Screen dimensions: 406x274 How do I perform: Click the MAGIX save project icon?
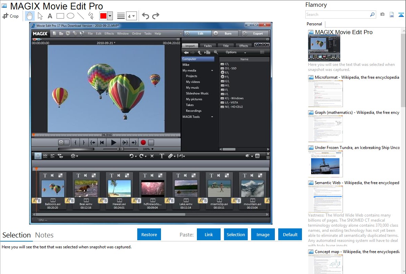pyautogui.click(x=68, y=33)
